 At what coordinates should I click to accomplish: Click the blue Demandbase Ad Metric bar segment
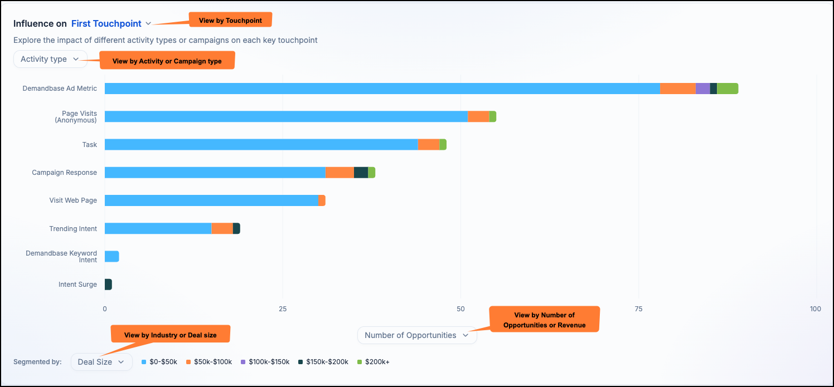click(382, 89)
